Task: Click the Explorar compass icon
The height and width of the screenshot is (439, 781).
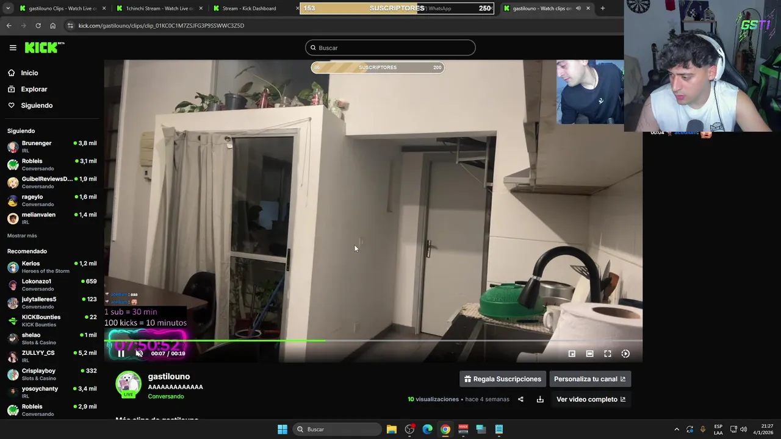Action: [x=11, y=89]
